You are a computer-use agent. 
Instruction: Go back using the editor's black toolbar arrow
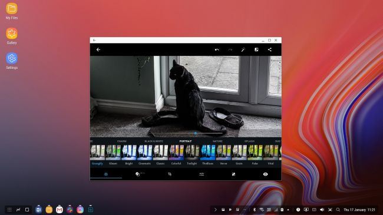98,49
